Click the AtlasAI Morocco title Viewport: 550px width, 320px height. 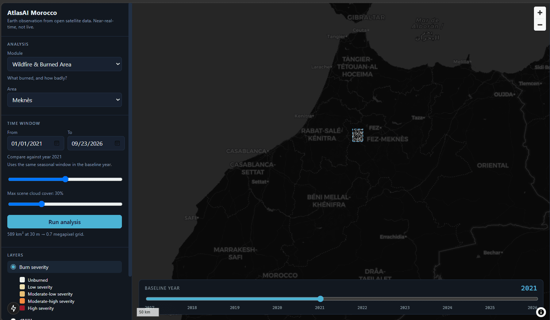tap(32, 13)
